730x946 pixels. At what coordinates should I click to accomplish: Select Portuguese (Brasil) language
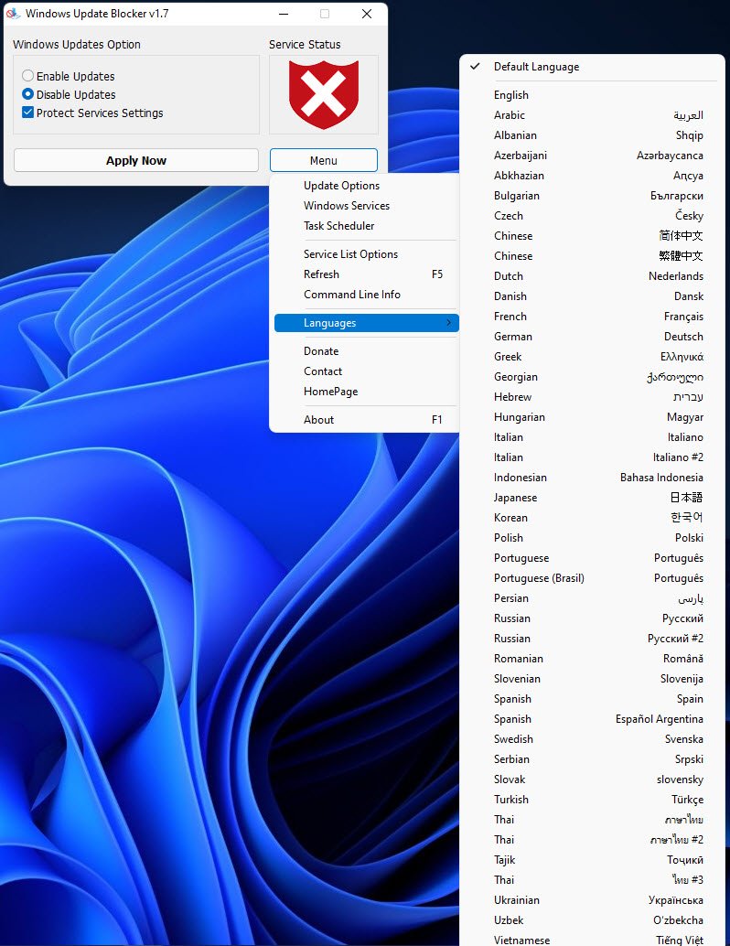592,578
